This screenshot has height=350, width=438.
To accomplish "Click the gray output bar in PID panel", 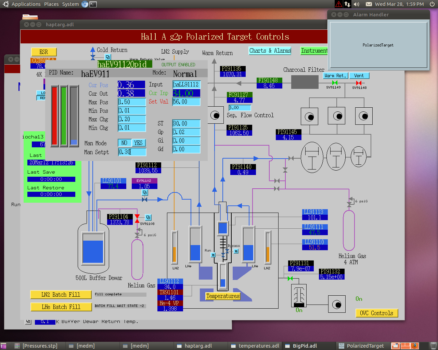I will click(74, 116).
